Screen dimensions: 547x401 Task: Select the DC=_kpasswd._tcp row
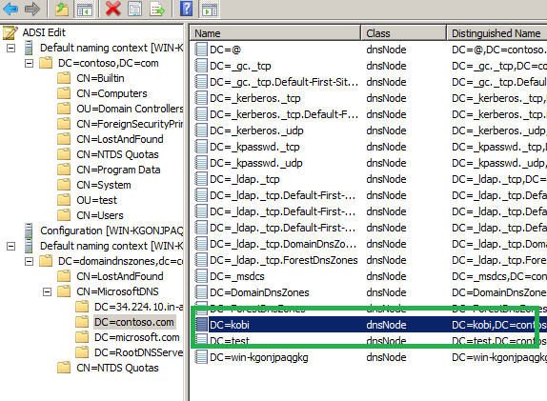(371, 147)
